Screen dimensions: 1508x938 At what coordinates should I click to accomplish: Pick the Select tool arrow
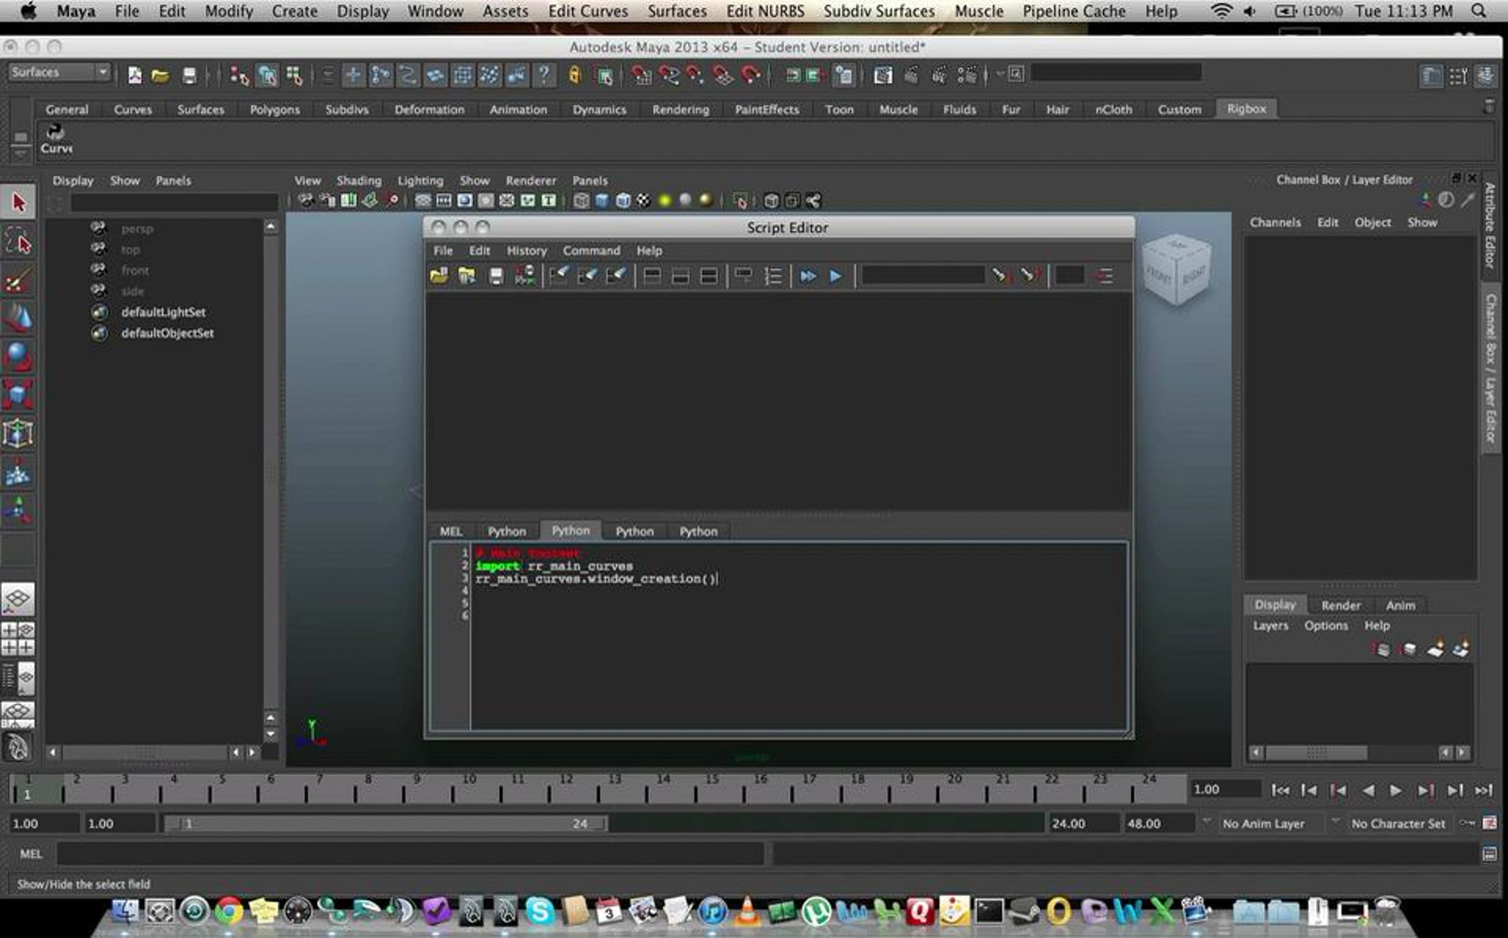(18, 202)
